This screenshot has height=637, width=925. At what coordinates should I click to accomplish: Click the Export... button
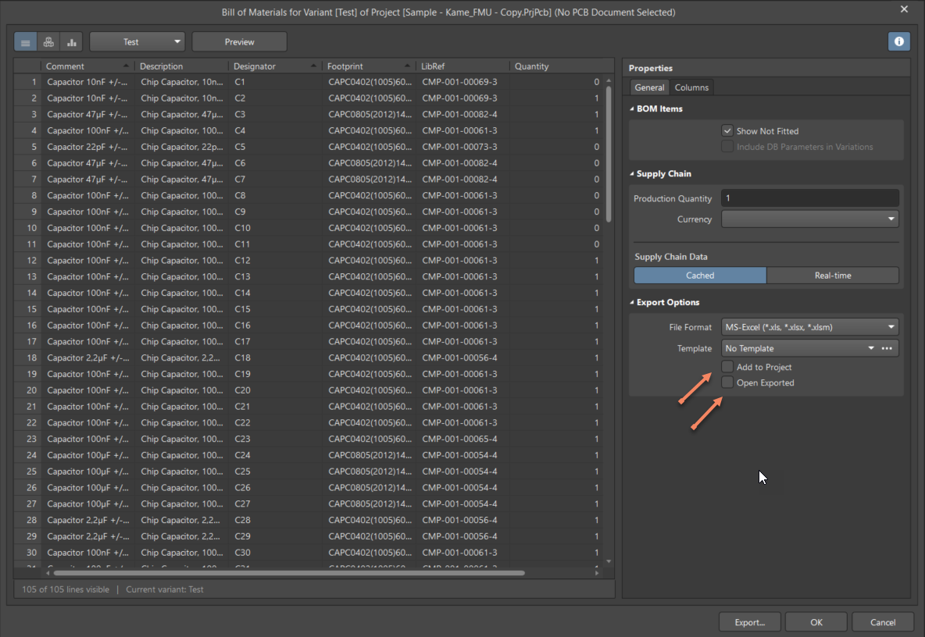[x=749, y=622]
